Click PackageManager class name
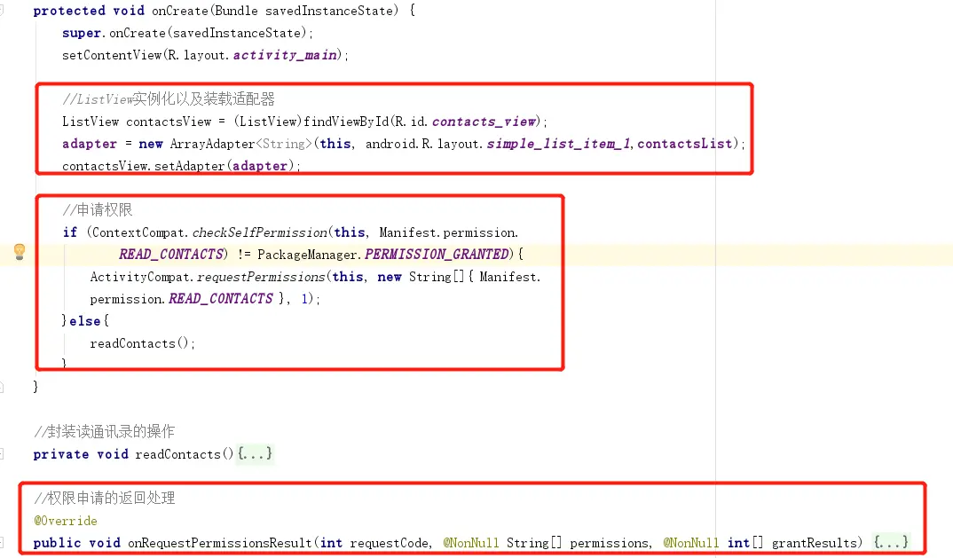Image resolution: width=953 pixels, height=558 pixels. [306, 255]
